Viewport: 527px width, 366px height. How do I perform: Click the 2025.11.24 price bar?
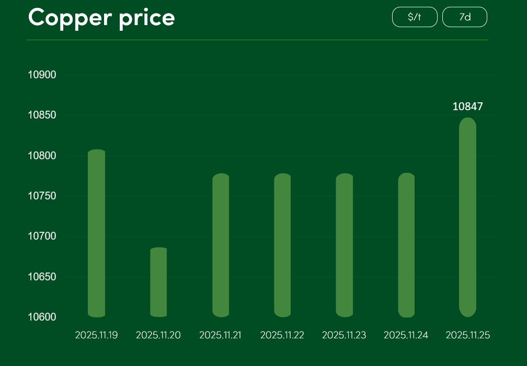[x=406, y=245]
